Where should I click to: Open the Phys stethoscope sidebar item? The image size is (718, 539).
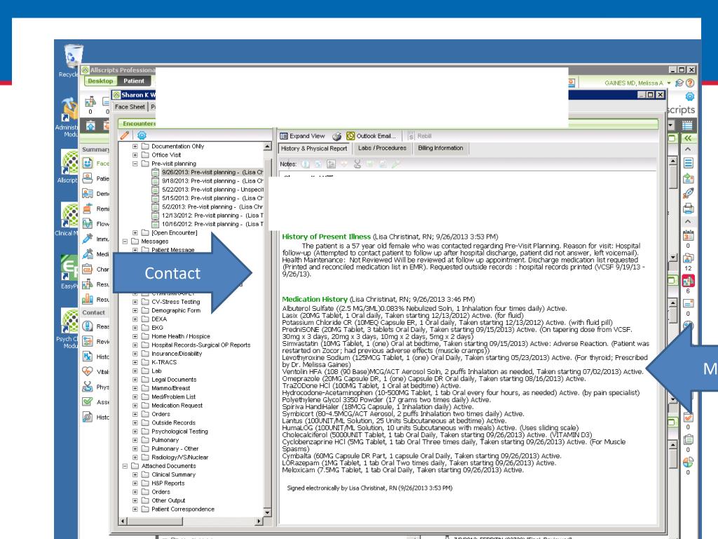coord(96,387)
